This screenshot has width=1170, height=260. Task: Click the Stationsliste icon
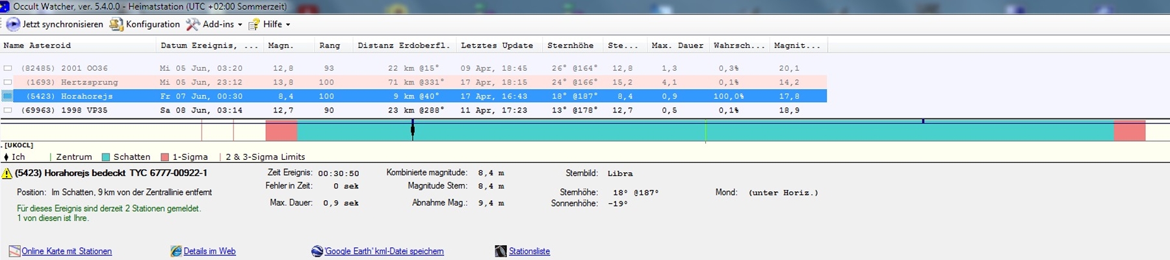pos(500,252)
